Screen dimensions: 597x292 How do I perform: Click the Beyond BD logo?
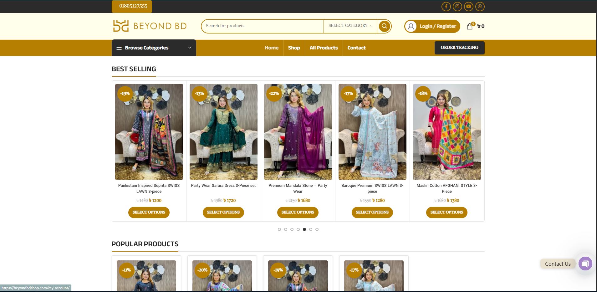(x=150, y=26)
